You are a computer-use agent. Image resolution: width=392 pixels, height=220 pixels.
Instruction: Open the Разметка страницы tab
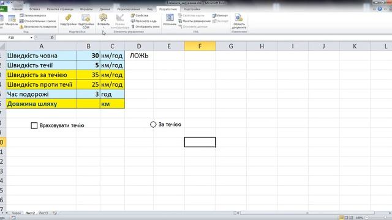pyautogui.click(x=60, y=9)
